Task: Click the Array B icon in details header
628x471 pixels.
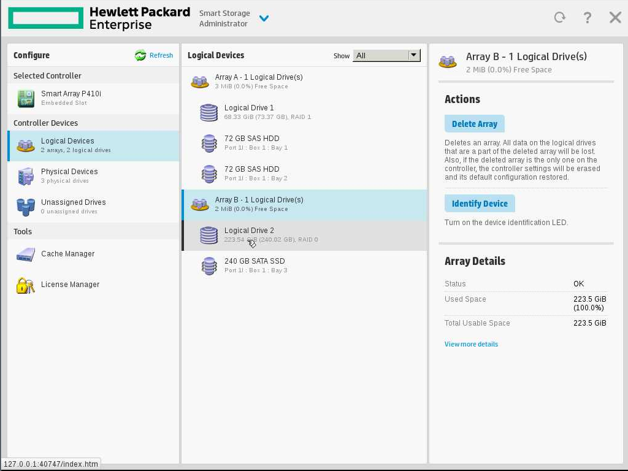Action: (448, 63)
